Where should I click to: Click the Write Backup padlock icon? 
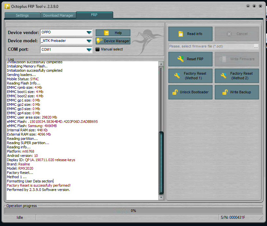pyautogui.click(x=225, y=92)
